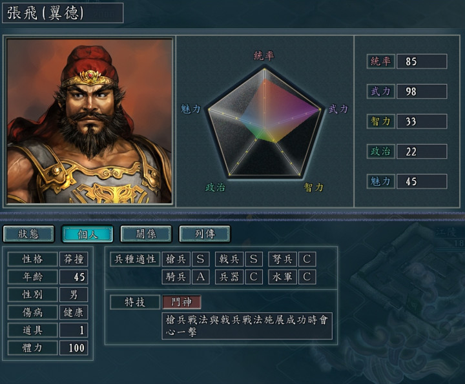The height and width of the screenshot is (384, 465).
Task: Click the 槍兵 aptitude grade S
Action: tap(200, 259)
